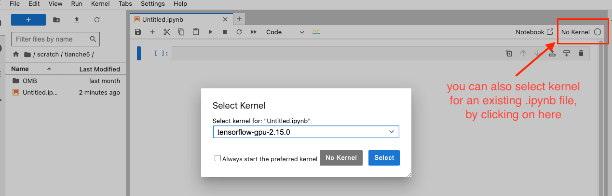Open the Run menu
The width and height of the screenshot is (612, 196).
77,3
